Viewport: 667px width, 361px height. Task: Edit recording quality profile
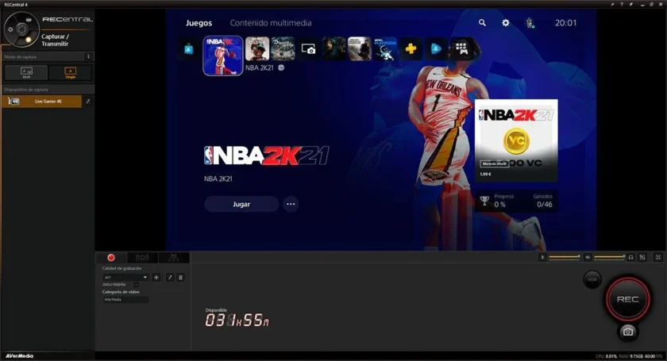170,277
